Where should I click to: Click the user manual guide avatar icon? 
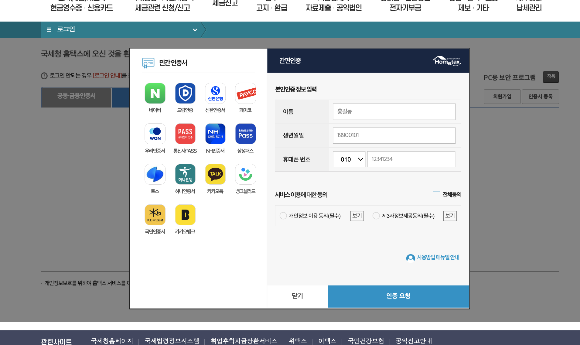point(411,258)
